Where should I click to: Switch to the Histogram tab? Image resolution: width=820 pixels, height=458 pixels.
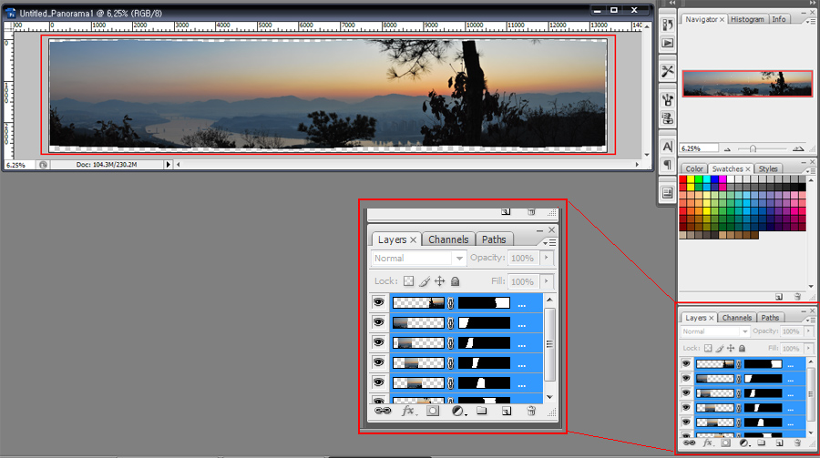click(x=747, y=19)
